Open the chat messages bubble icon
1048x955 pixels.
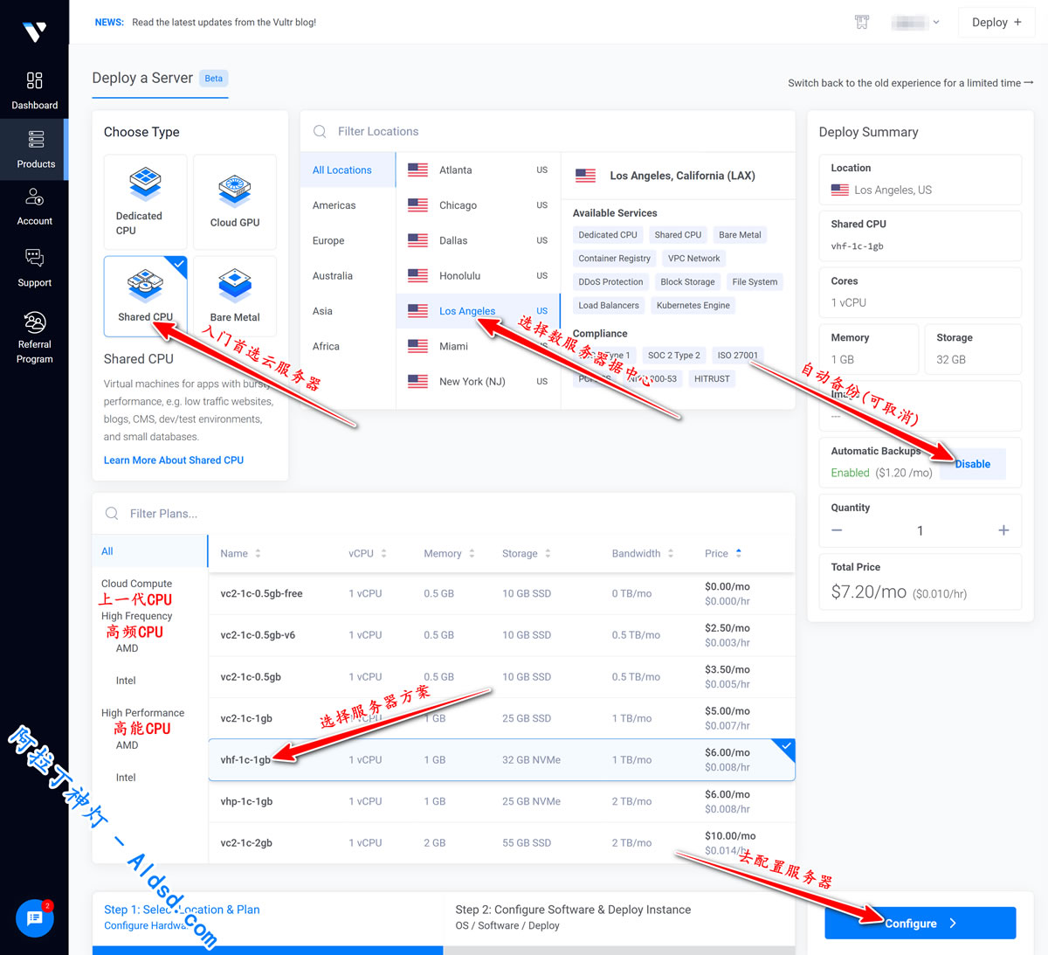pos(35,917)
